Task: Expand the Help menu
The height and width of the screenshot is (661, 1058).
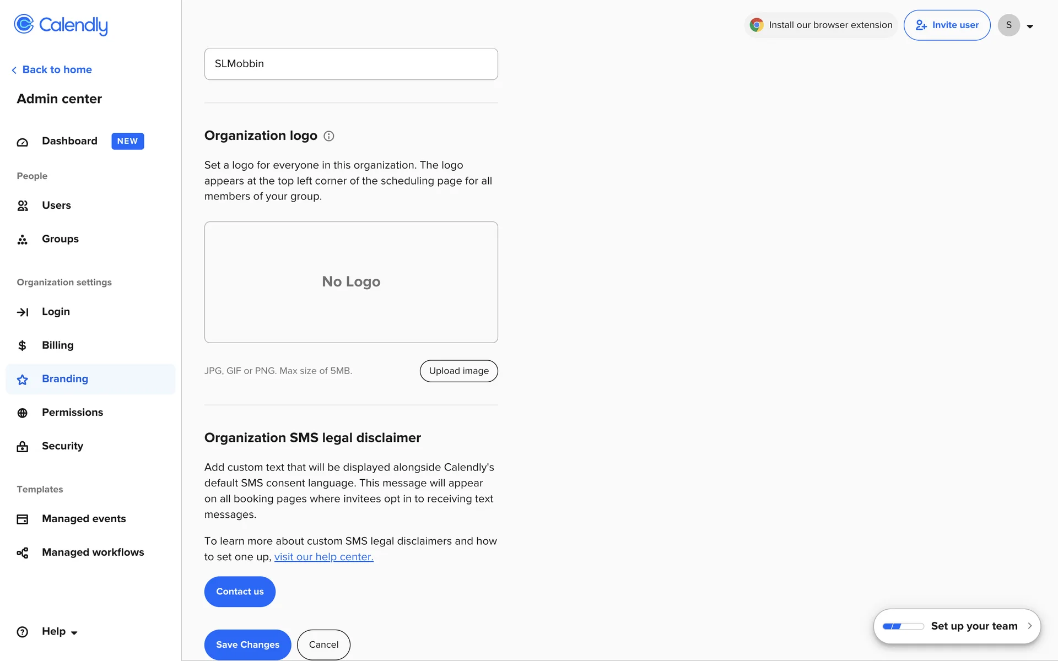Action: click(60, 632)
